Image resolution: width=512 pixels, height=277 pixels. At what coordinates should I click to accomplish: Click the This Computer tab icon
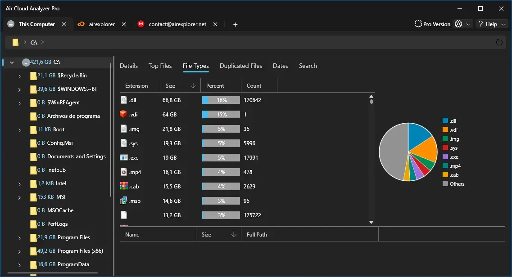[11, 24]
